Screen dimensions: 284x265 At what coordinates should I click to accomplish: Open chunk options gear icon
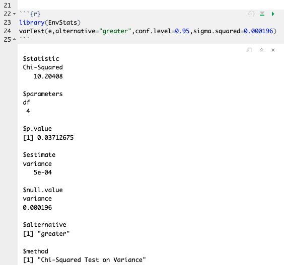(x=251, y=14)
